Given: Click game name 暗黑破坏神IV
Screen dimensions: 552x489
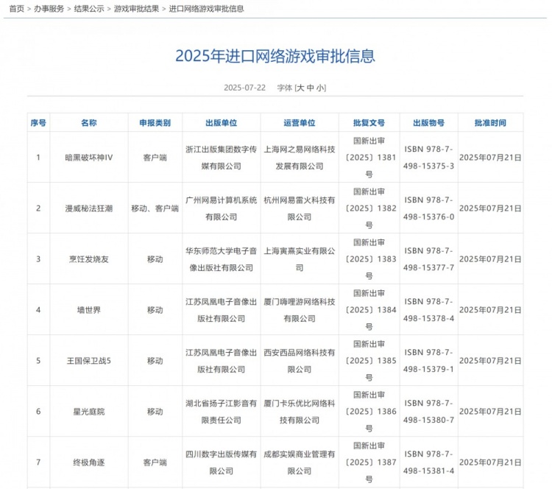Looking at the screenshot, I should (89, 158).
